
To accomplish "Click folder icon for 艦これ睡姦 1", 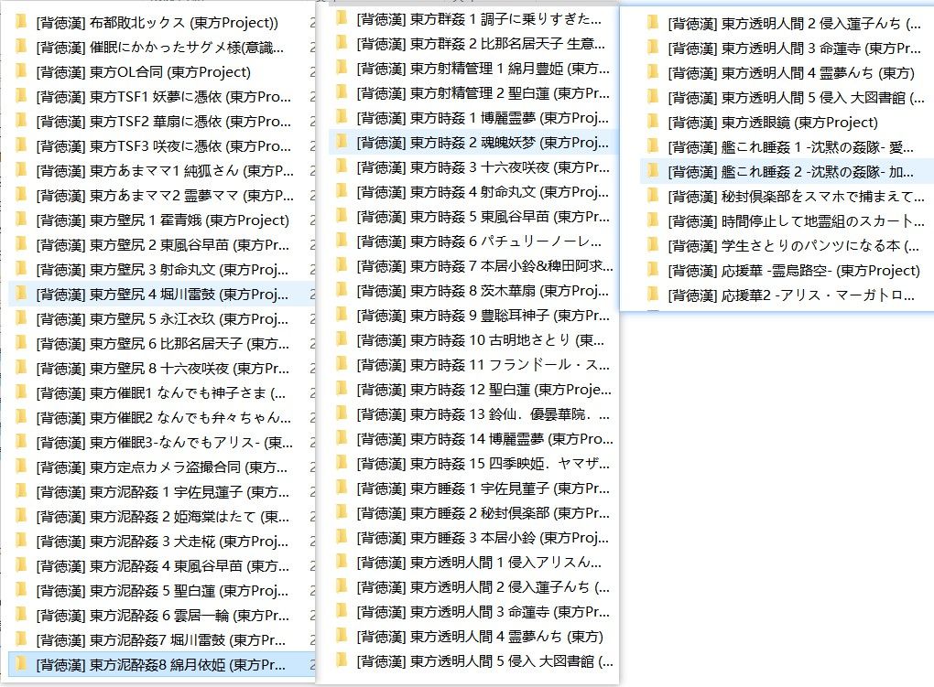I will 653,146.
